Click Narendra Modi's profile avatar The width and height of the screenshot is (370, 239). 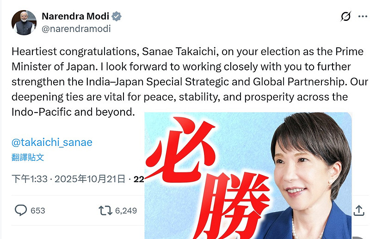click(x=24, y=22)
